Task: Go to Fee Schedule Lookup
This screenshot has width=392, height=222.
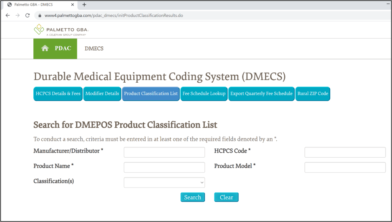Action: coord(204,94)
